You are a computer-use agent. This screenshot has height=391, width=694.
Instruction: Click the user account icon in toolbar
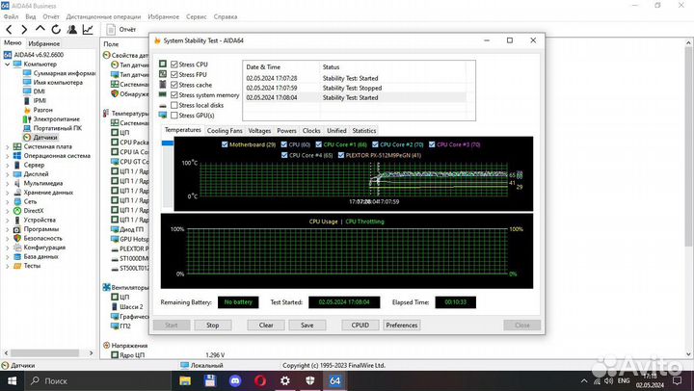(x=71, y=30)
